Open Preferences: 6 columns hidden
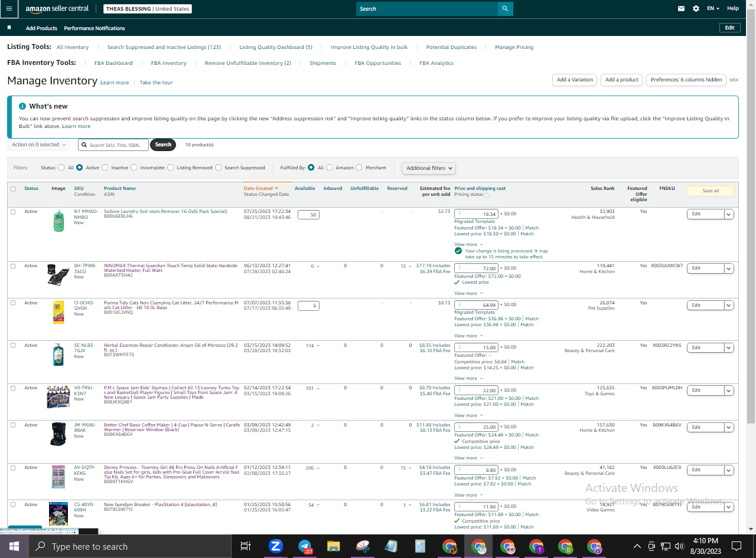The height and width of the screenshot is (558, 756). click(x=686, y=80)
